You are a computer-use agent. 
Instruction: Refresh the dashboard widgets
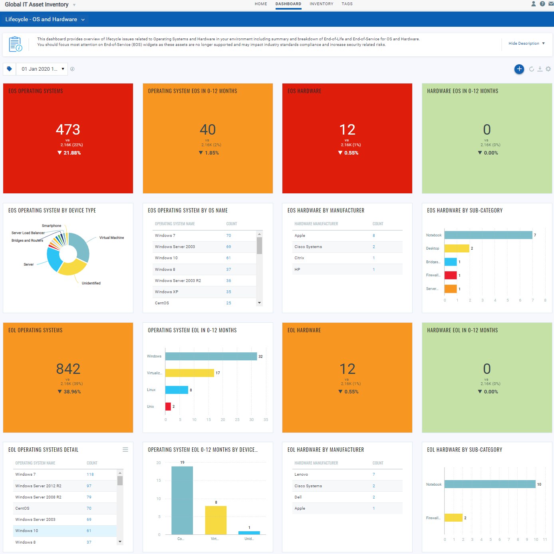tap(531, 69)
